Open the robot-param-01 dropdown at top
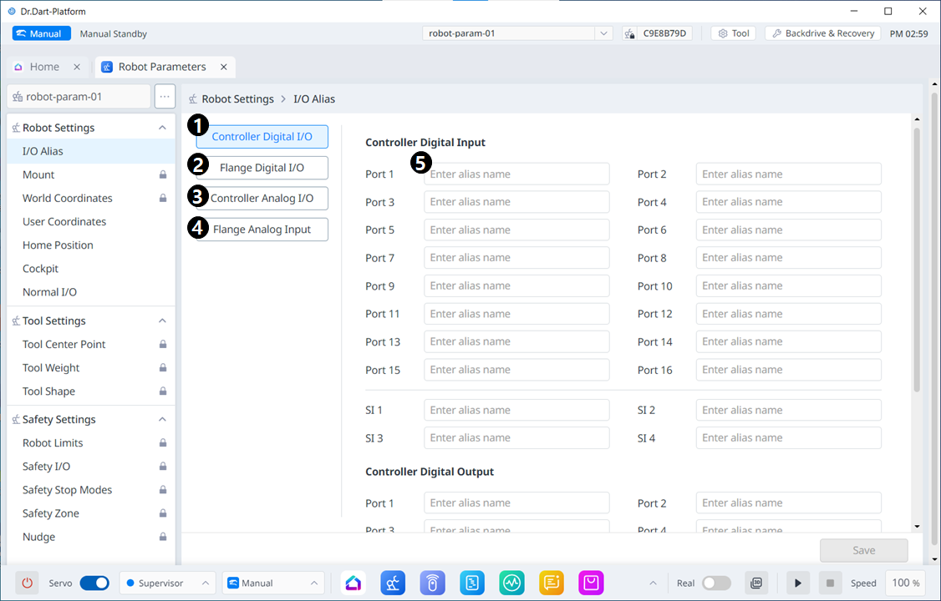The height and width of the screenshot is (601, 941). click(519, 33)
